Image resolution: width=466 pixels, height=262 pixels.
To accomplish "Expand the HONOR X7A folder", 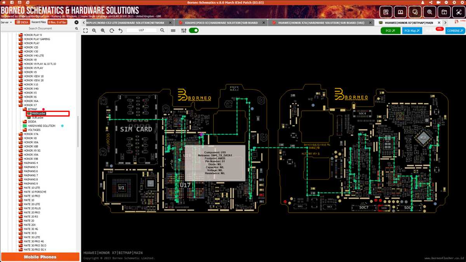I will tap(31, 134).
